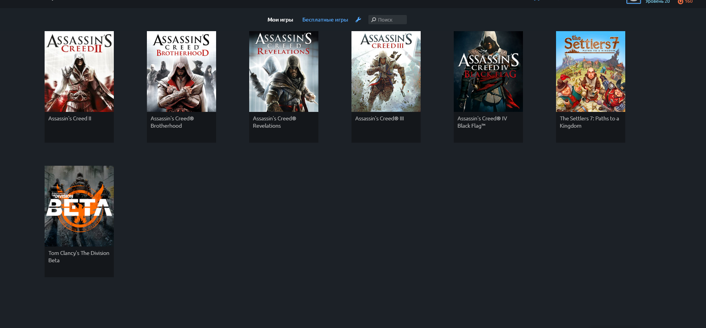Click the Уровень 20 level label
706x328 pixels.
pos(658,2)
